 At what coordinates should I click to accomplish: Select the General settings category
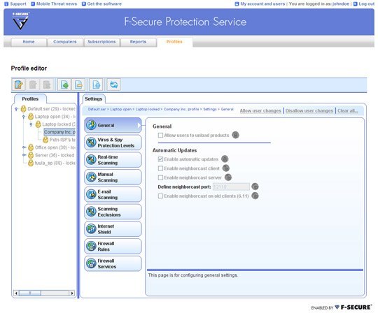[x=113, y=125]
